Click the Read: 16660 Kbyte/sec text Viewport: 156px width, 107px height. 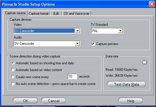pos(122,70)
